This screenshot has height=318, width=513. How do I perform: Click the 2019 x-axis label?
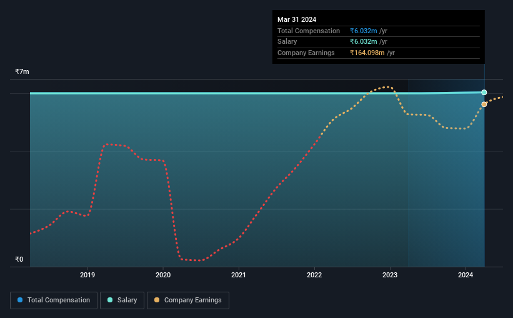pos(87,275)
